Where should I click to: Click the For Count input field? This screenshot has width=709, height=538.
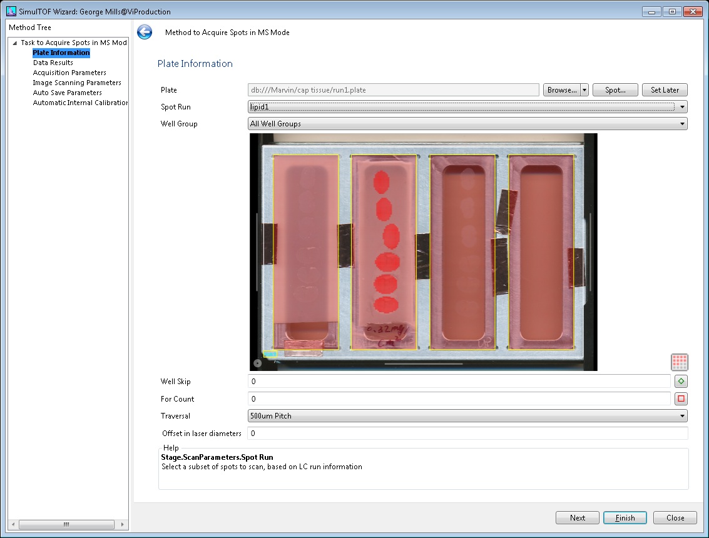click(x=459, y=398)
